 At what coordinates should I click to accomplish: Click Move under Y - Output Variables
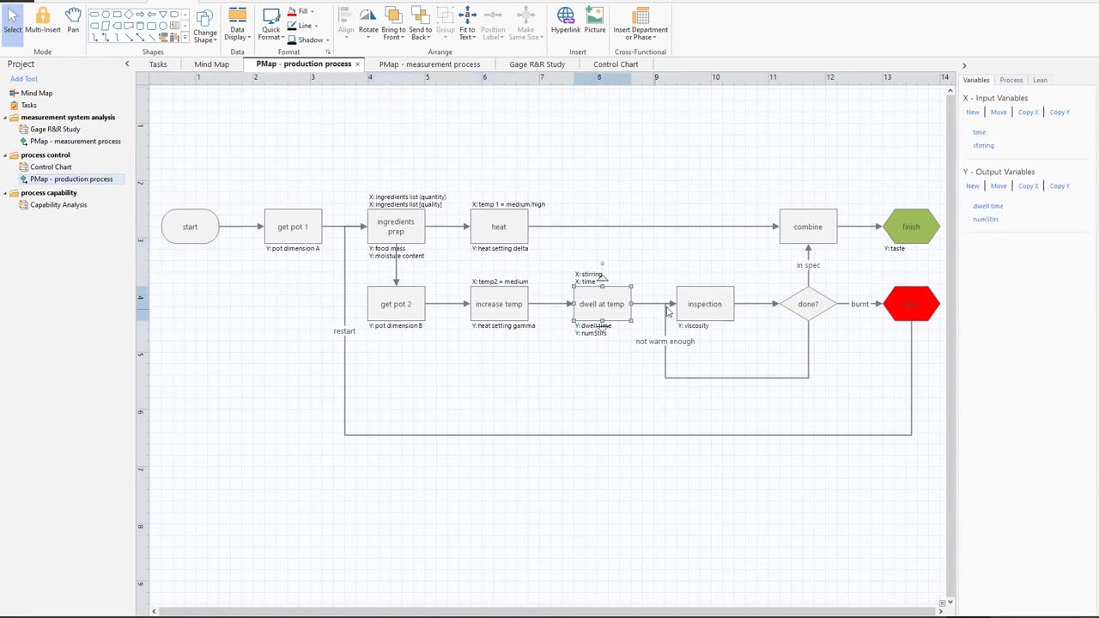999,186
